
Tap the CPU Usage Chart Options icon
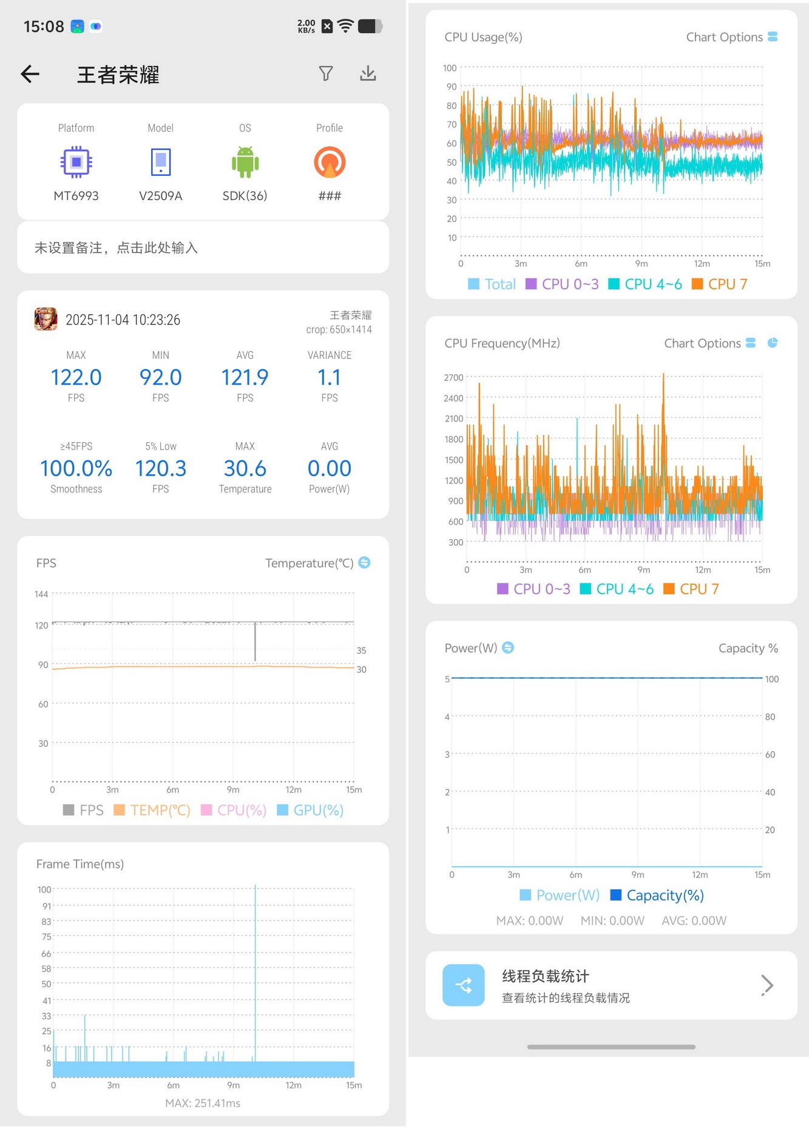773,37
